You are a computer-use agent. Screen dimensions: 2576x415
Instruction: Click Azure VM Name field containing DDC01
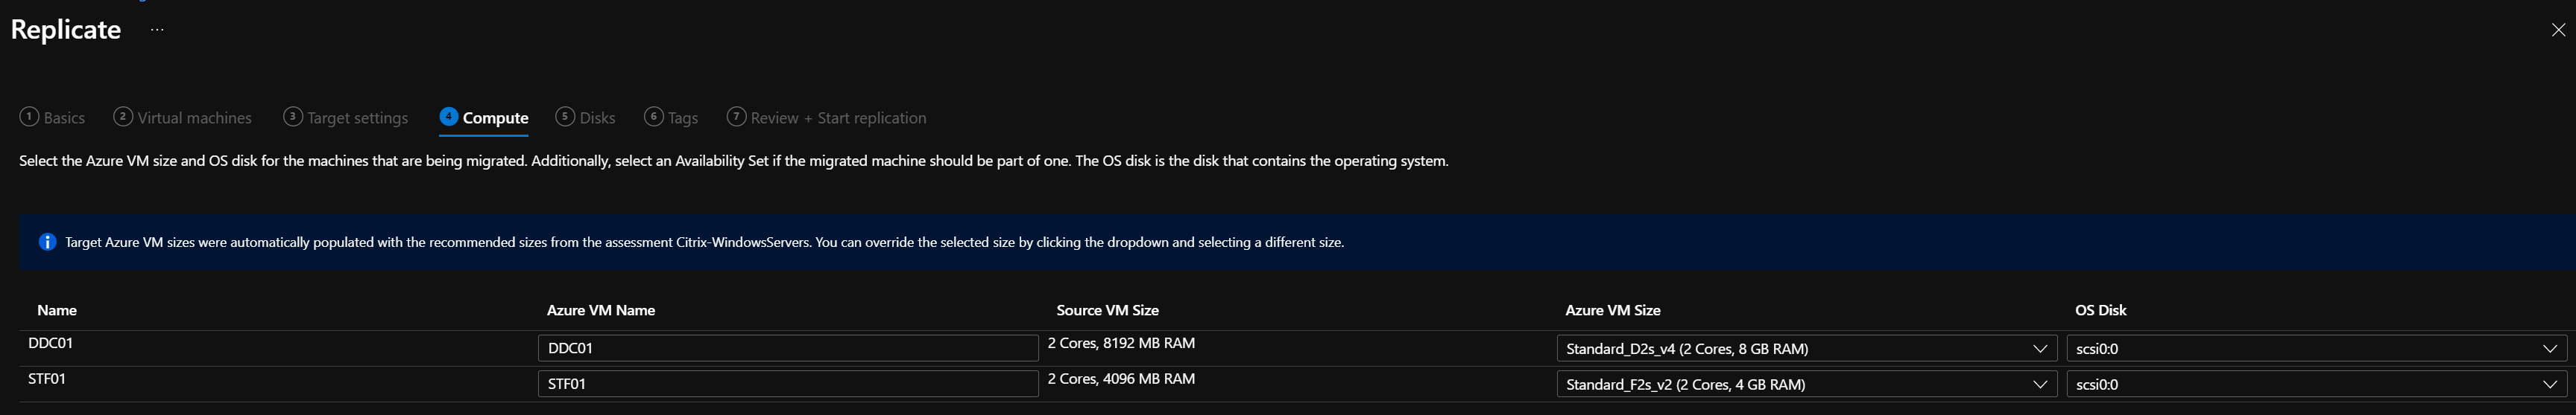[788, 348]
